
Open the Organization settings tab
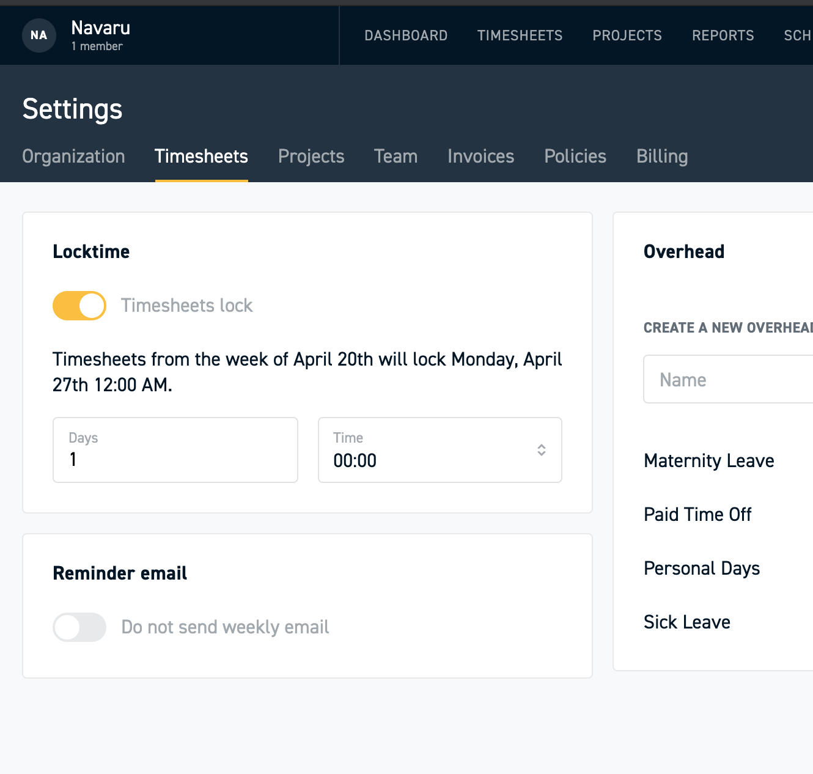(73, 156)
